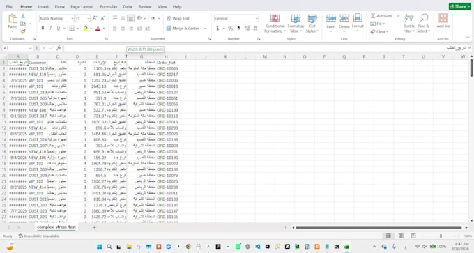Image resolution: width=474 pixels, height=253 pixels.
Task: Toggle Underline formatting
Action: tap(58, 28)
